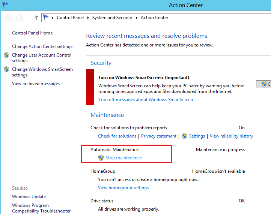
Task: Click the forward navigation arrow
Action: (20, 18)
